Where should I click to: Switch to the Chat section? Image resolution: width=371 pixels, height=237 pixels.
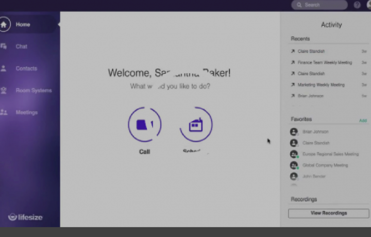pos(22,46)
